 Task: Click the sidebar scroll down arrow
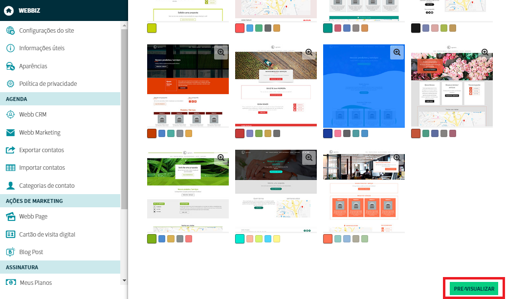click(124, 281)
